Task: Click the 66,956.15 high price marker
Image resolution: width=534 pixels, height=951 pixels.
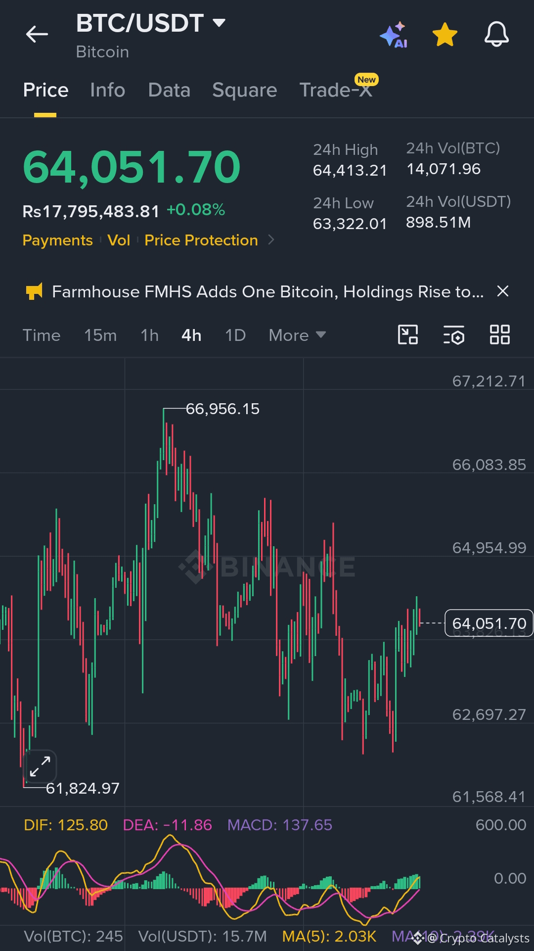Action: click(222, 409)
